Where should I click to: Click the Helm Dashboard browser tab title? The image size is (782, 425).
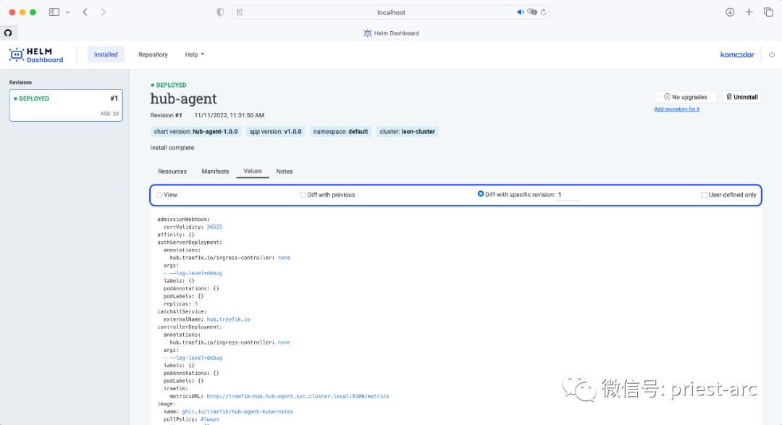(391, 33)
